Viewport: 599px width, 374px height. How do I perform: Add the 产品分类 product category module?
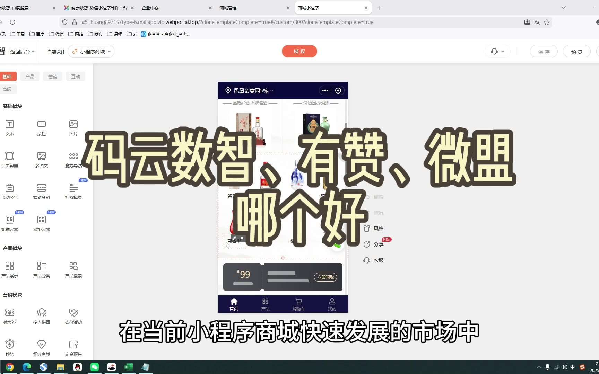pyautogui.click(x=42, y=270)
